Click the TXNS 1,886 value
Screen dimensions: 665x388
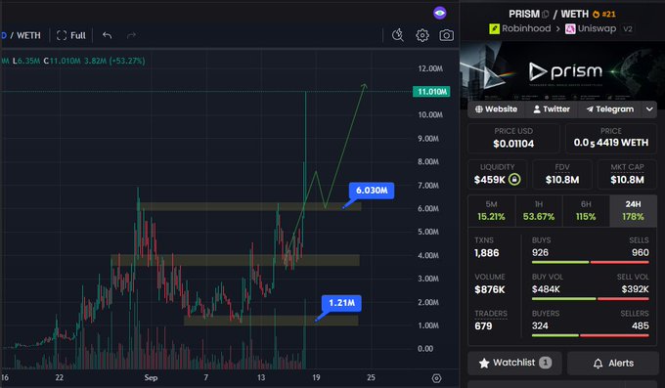click(486, 253)
